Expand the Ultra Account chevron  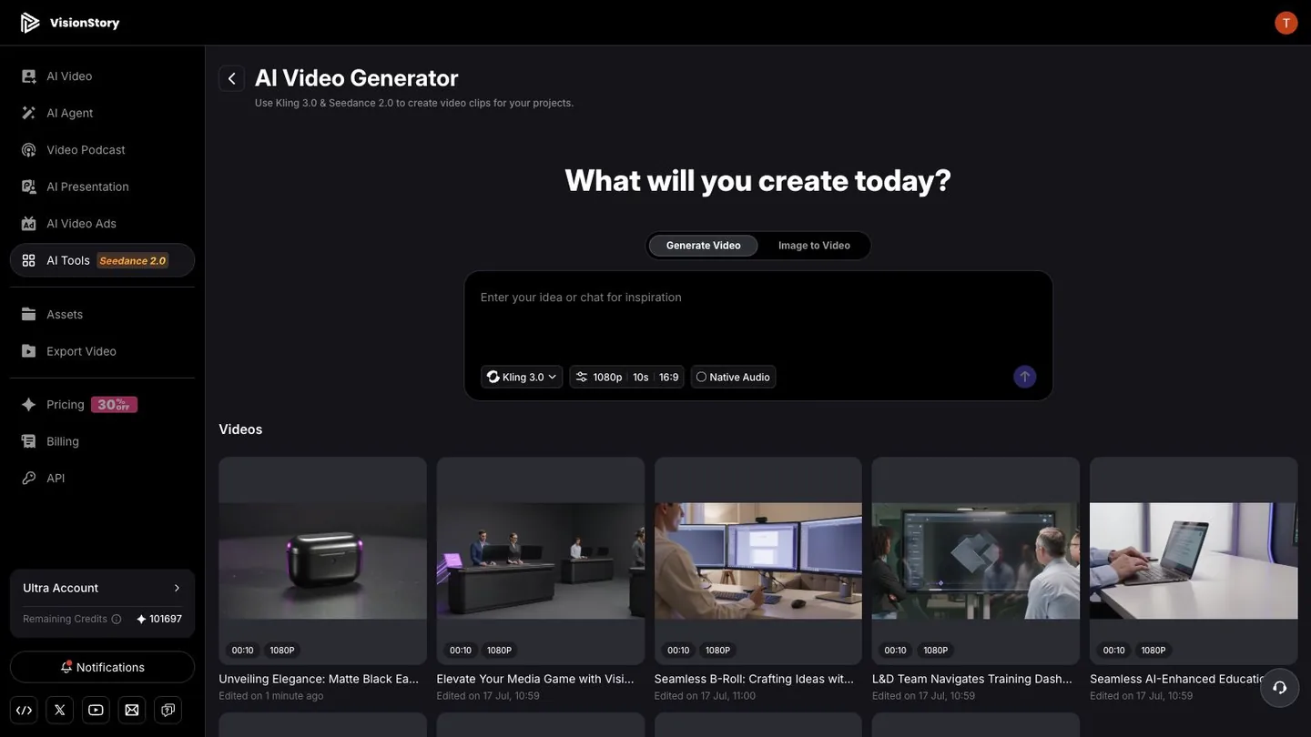177,588
